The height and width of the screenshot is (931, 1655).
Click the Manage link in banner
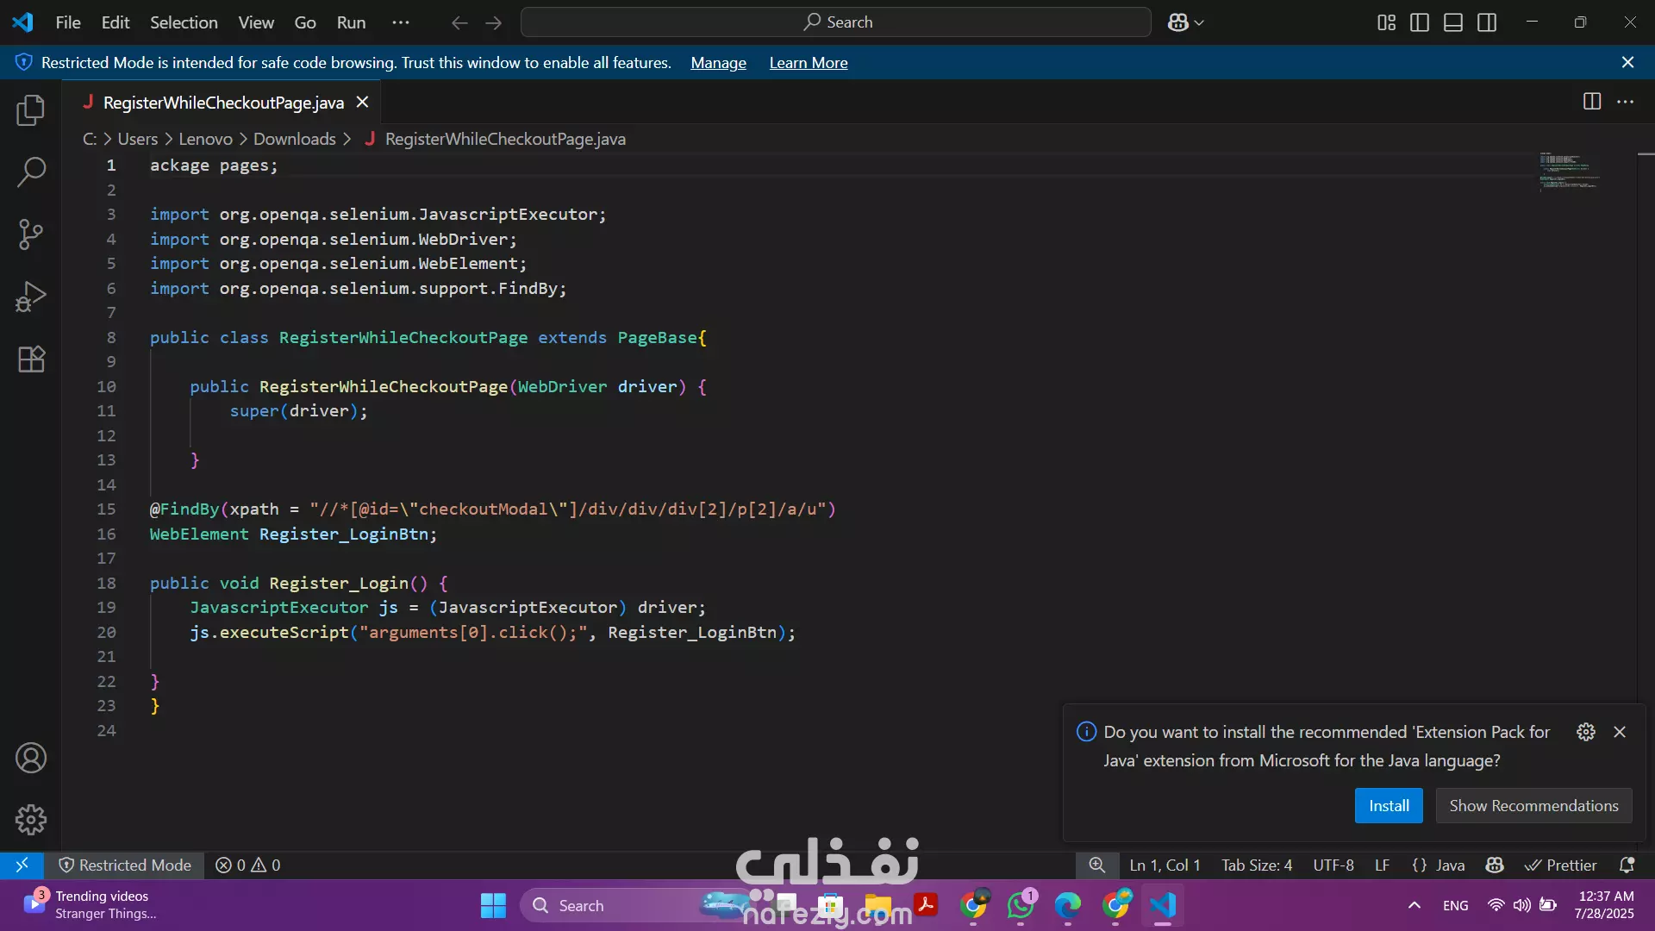(x=718, y=62)
